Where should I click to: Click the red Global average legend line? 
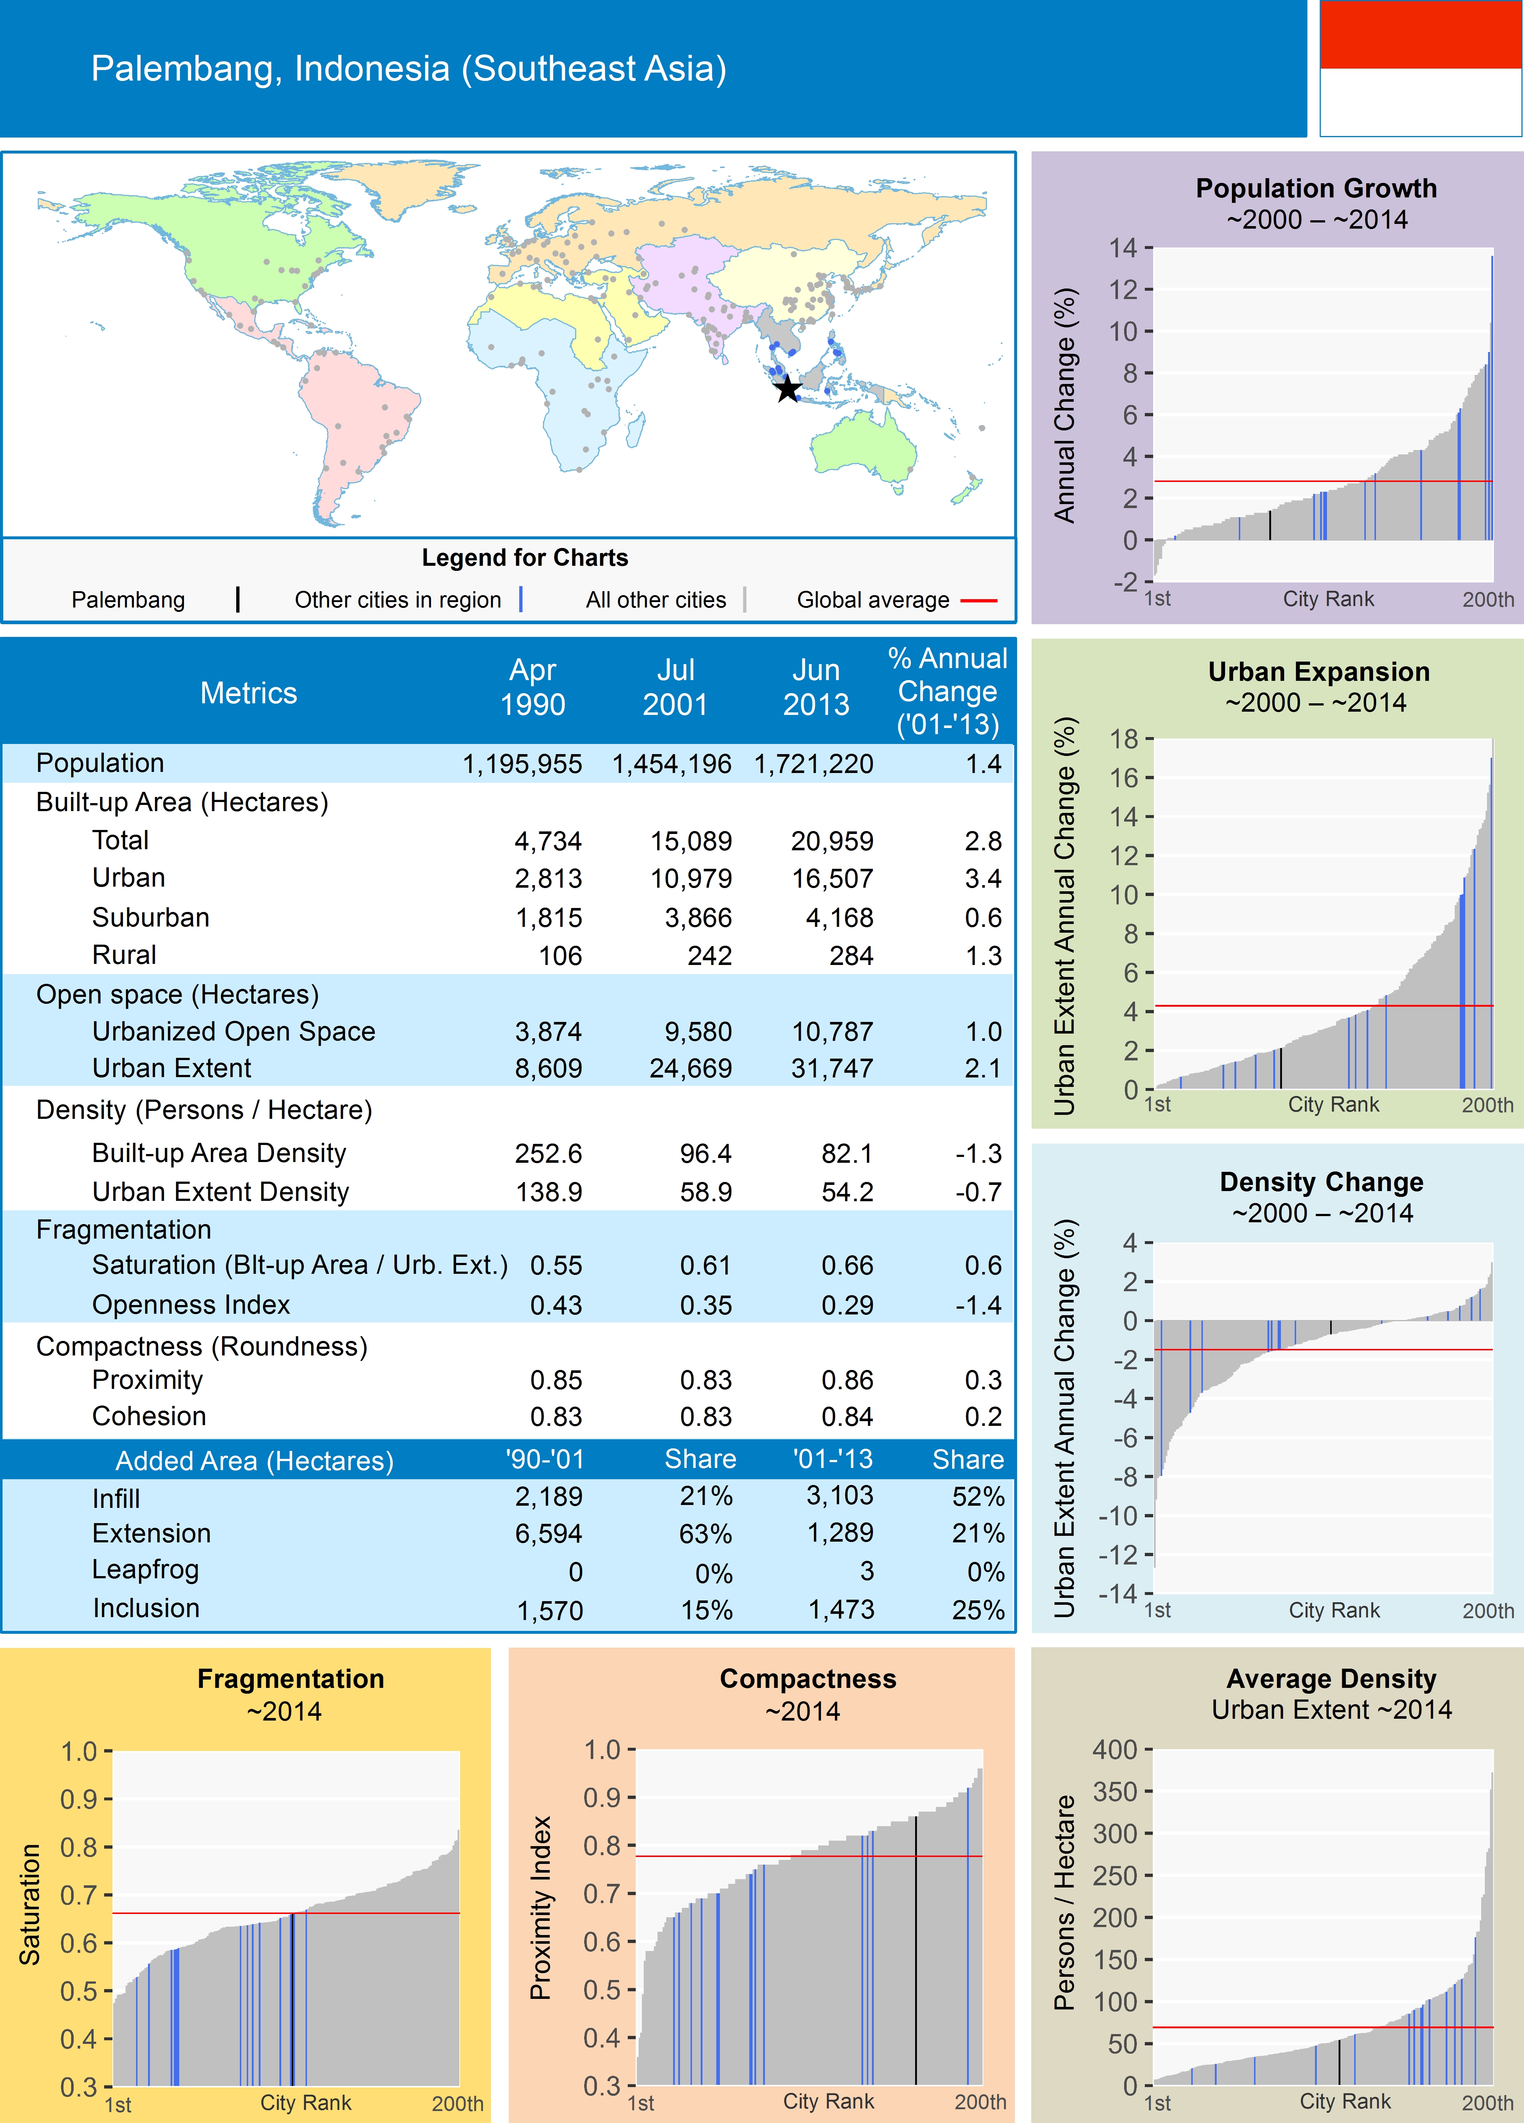(x=979, y=600)
